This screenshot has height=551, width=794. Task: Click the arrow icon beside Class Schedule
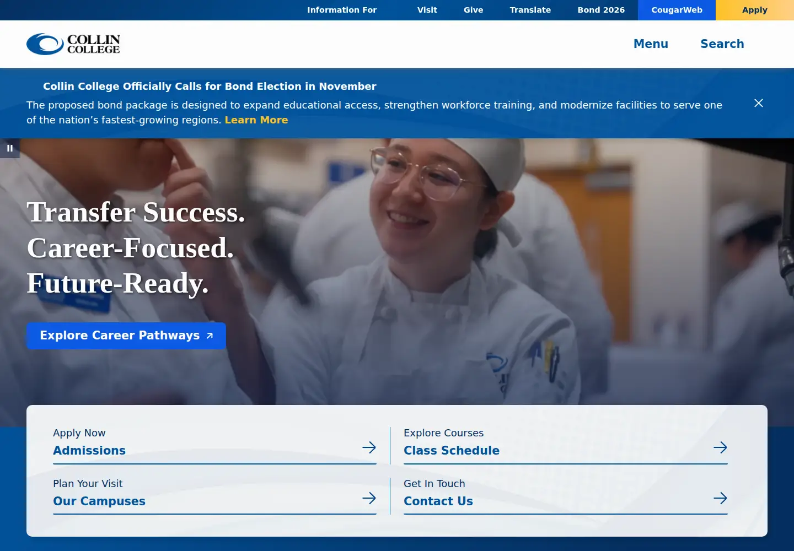pyautogui.click(x=720, y=447)
